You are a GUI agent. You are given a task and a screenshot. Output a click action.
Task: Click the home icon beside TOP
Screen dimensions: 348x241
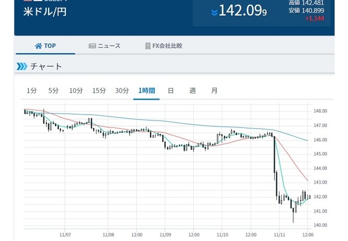[x=38, y=46]
